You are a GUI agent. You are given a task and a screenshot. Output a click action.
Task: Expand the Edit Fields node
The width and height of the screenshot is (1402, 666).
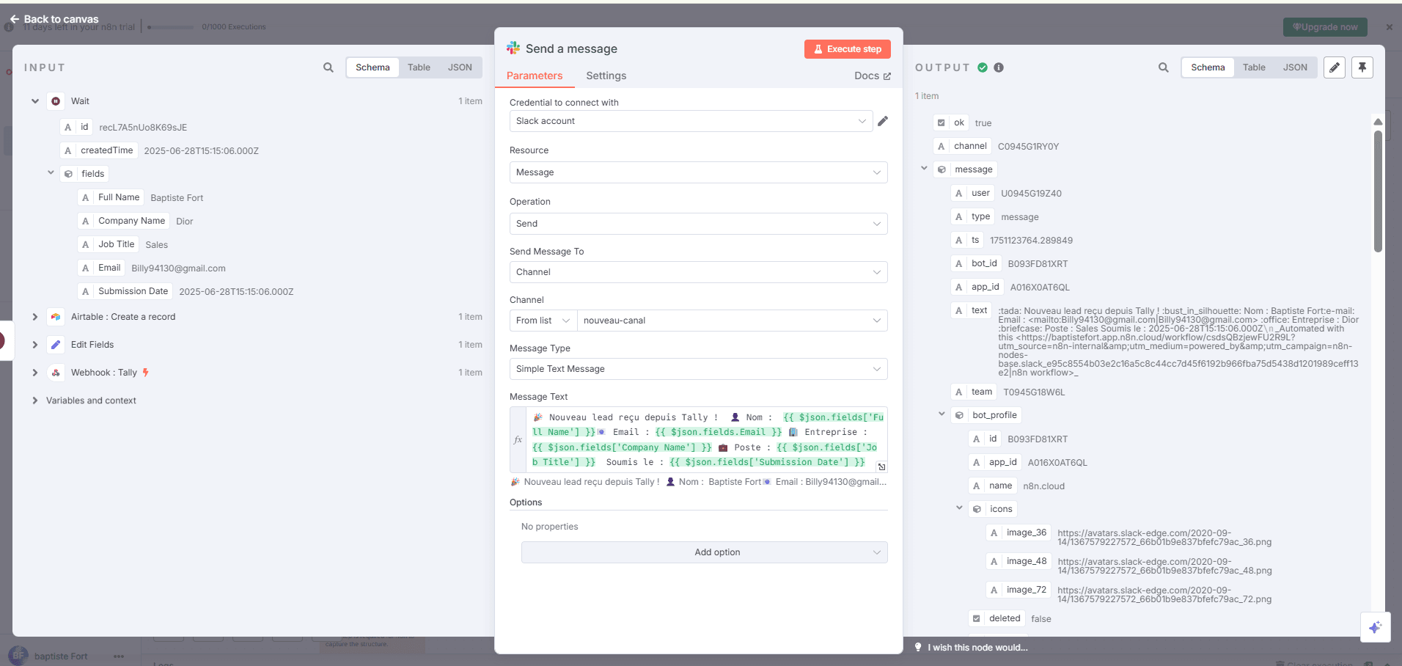pos(34,345)
